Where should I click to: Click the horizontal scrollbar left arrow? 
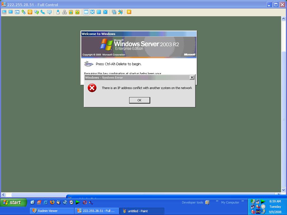(3, 195)
